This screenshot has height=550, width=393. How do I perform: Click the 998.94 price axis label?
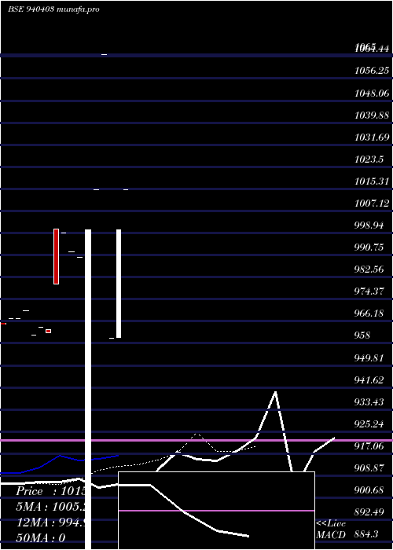[x=369, y=225]
